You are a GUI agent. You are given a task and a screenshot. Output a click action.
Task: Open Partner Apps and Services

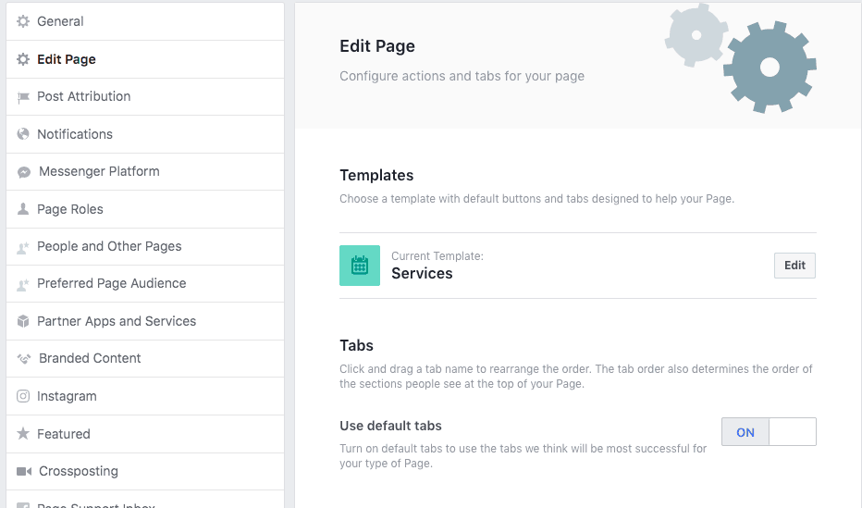(x=145, y=321)
